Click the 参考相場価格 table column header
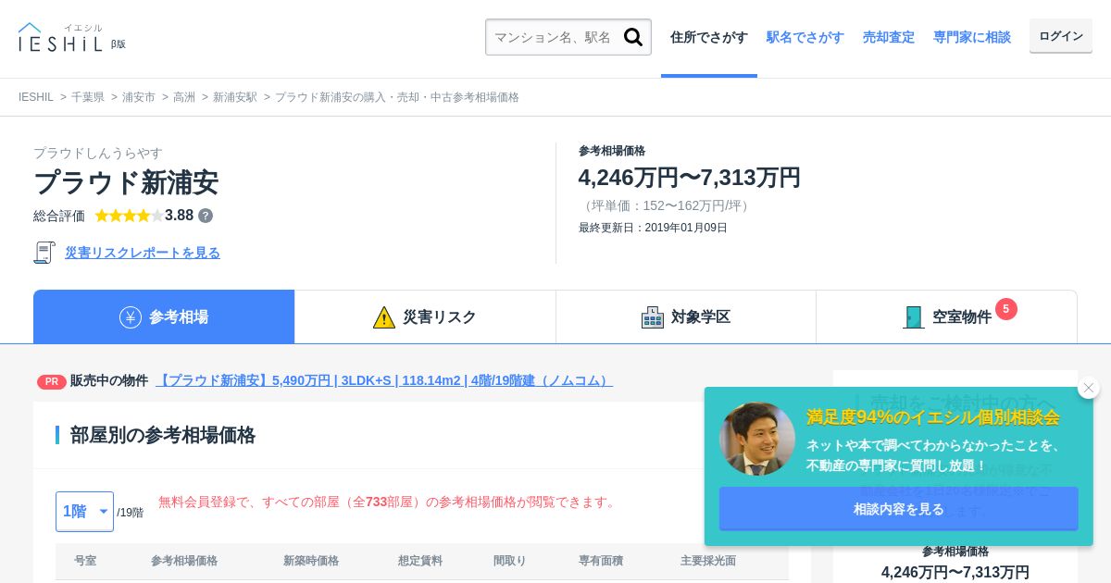Screen dimensions: 1111x583 [x=184, y=561]
